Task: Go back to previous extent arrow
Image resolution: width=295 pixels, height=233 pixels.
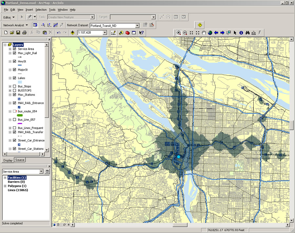Action: click(x=216, y=33)
